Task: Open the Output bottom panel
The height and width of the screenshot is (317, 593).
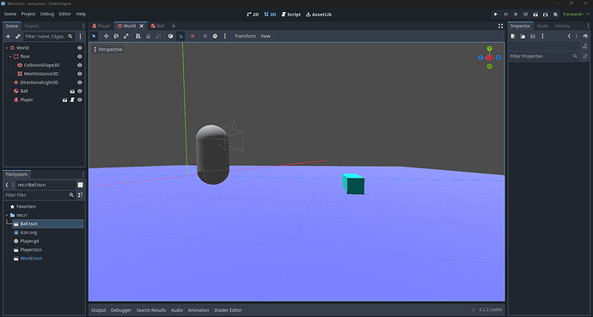Action: (99, 310)
